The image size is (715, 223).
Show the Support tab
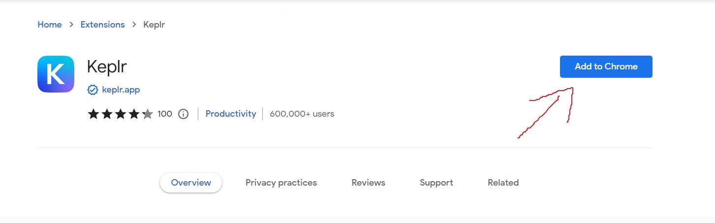pos(436,183)
